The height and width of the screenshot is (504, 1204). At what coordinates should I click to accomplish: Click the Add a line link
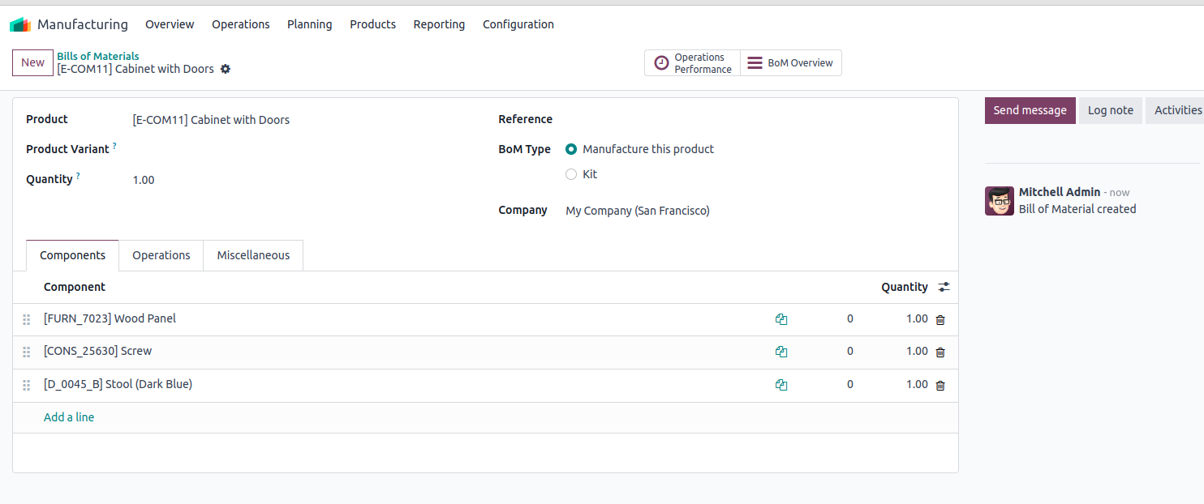(x=69, y=417)
